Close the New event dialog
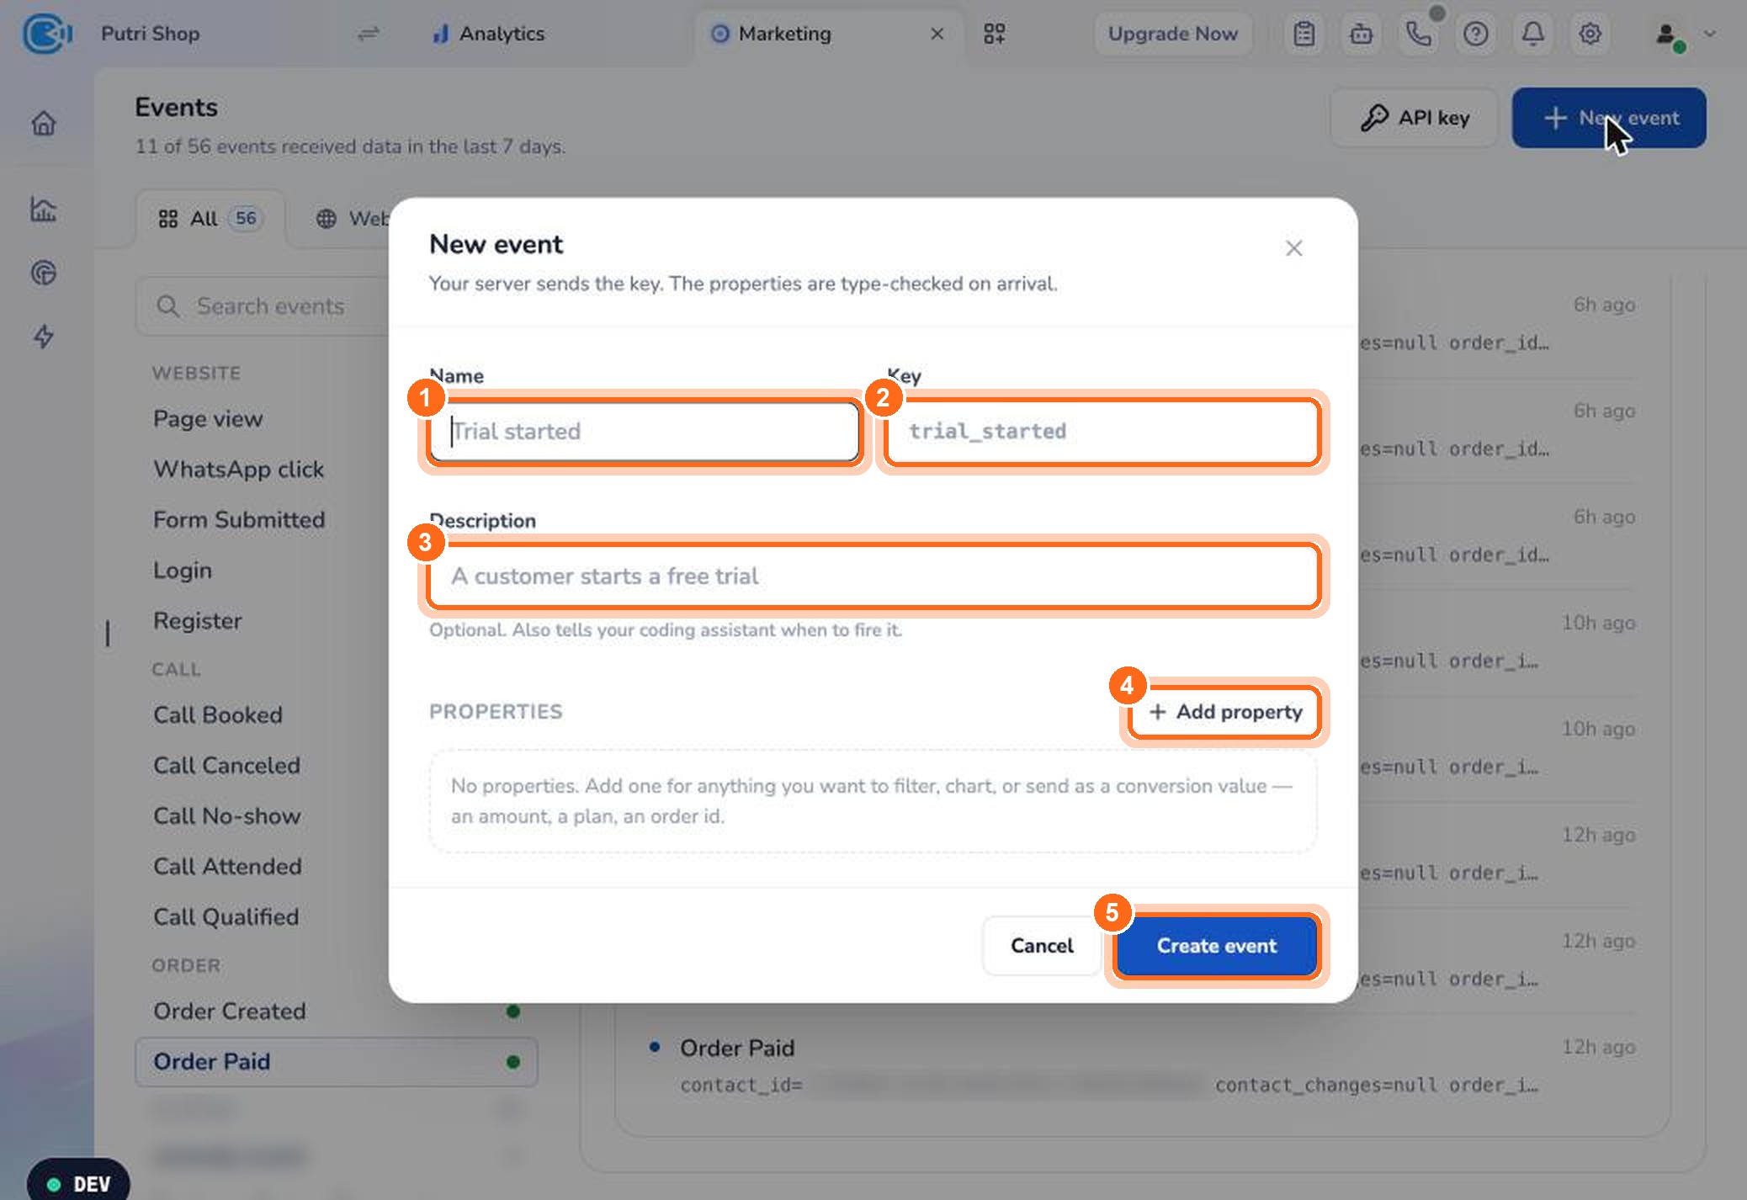Image resolution: width=1747 pixels, height=1200 pixels. coord(1294,248)
